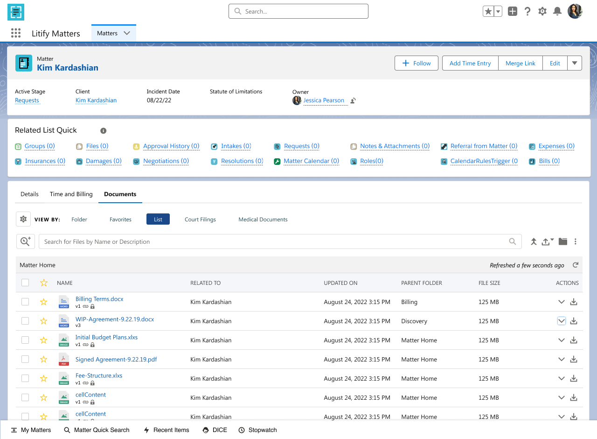
Task: Click the upload files icon
Action: coord(548,241)
